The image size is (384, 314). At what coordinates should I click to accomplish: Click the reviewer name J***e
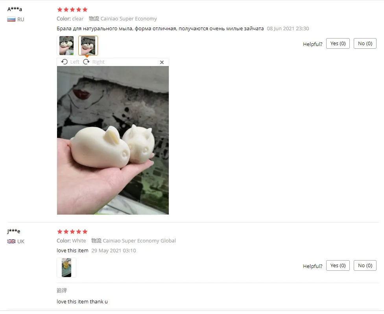tap(14, 231)
